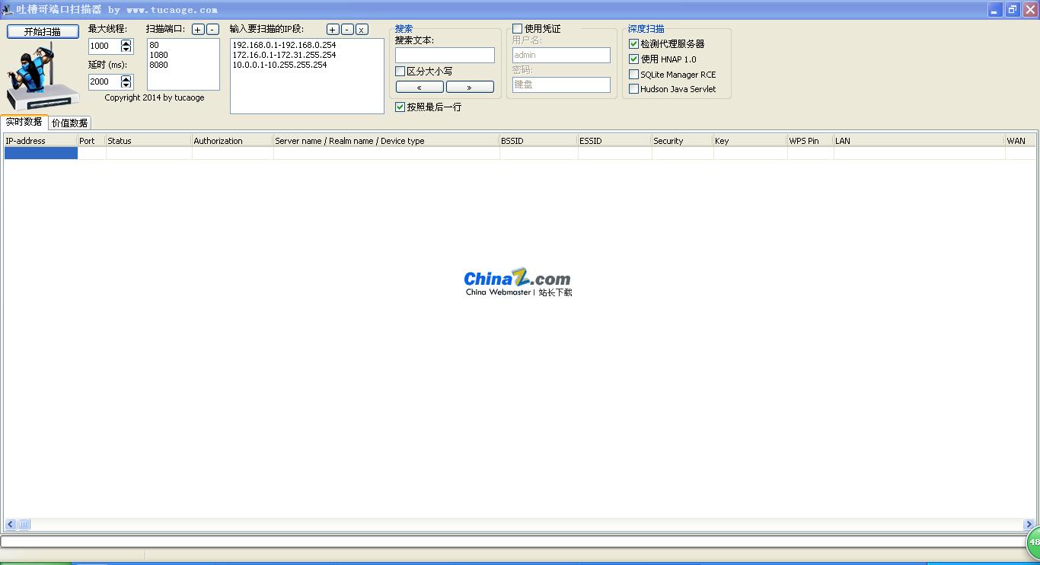This screenshot has width=1040, height=565.
Task: Decrease delay ms with spinner down arrow
Action: point(126,85)
